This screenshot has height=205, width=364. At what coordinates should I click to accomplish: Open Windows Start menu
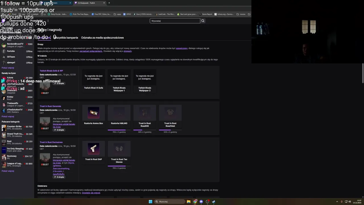click(x=150, y=202)
